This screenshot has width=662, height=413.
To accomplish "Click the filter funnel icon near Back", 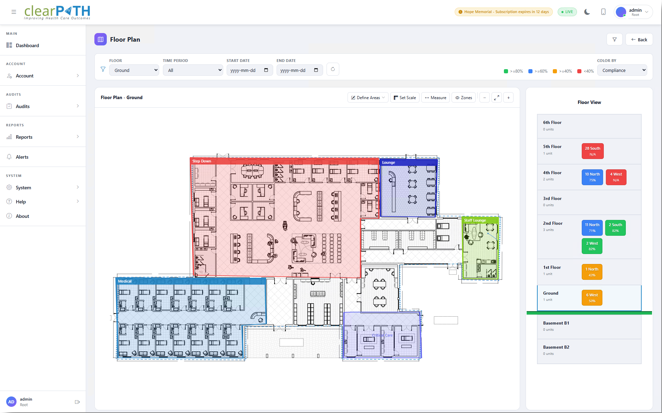I will 614,39.
